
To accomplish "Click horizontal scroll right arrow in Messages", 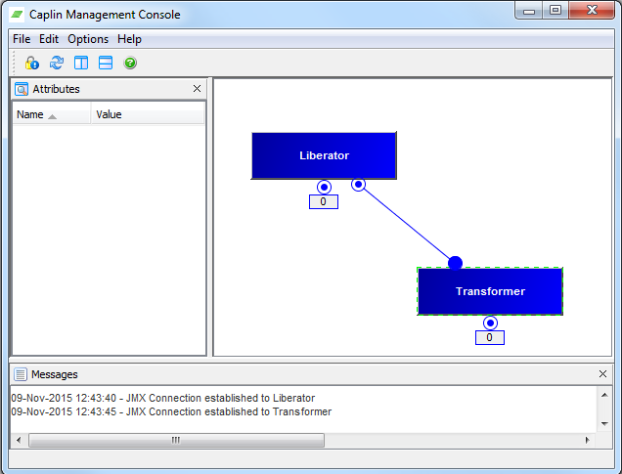I will coord(588,440).
